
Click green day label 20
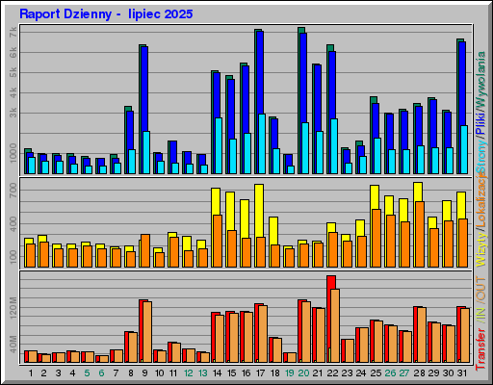303,373
